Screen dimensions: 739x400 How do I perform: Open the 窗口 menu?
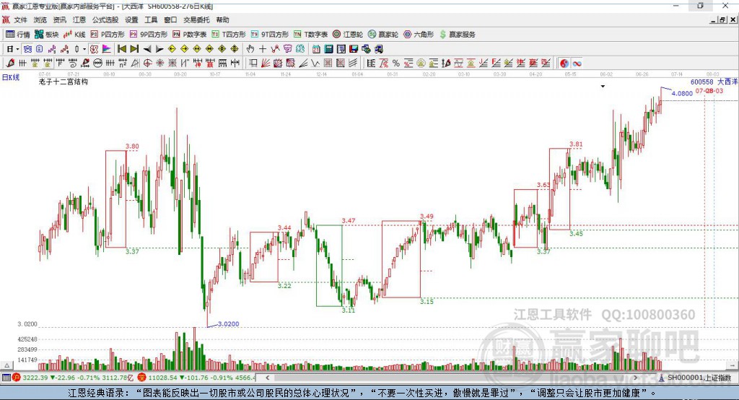tap(170, 19)
